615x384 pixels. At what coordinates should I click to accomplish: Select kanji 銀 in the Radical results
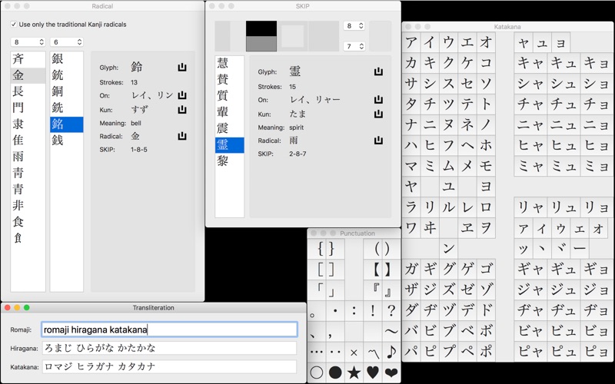click(x=67, y=59)
